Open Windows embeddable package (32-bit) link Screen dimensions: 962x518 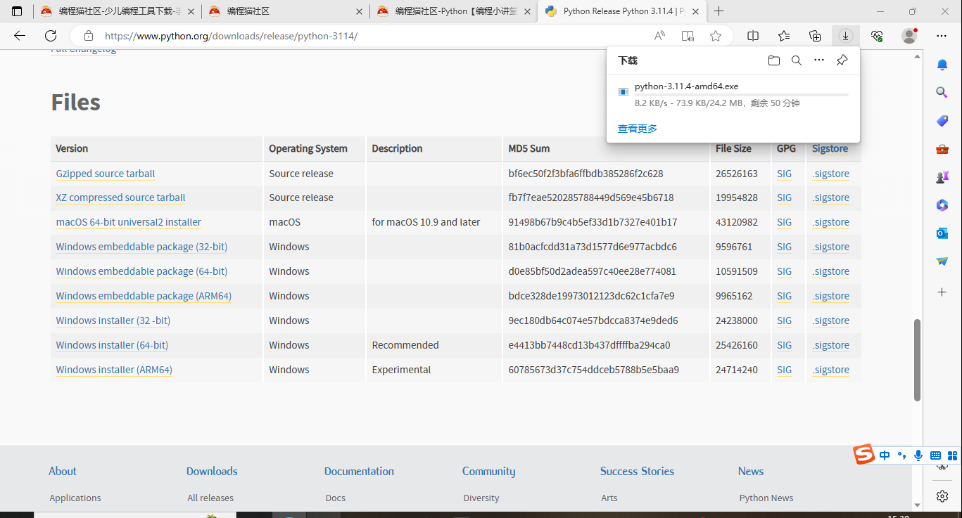click(x=141, y=247)
